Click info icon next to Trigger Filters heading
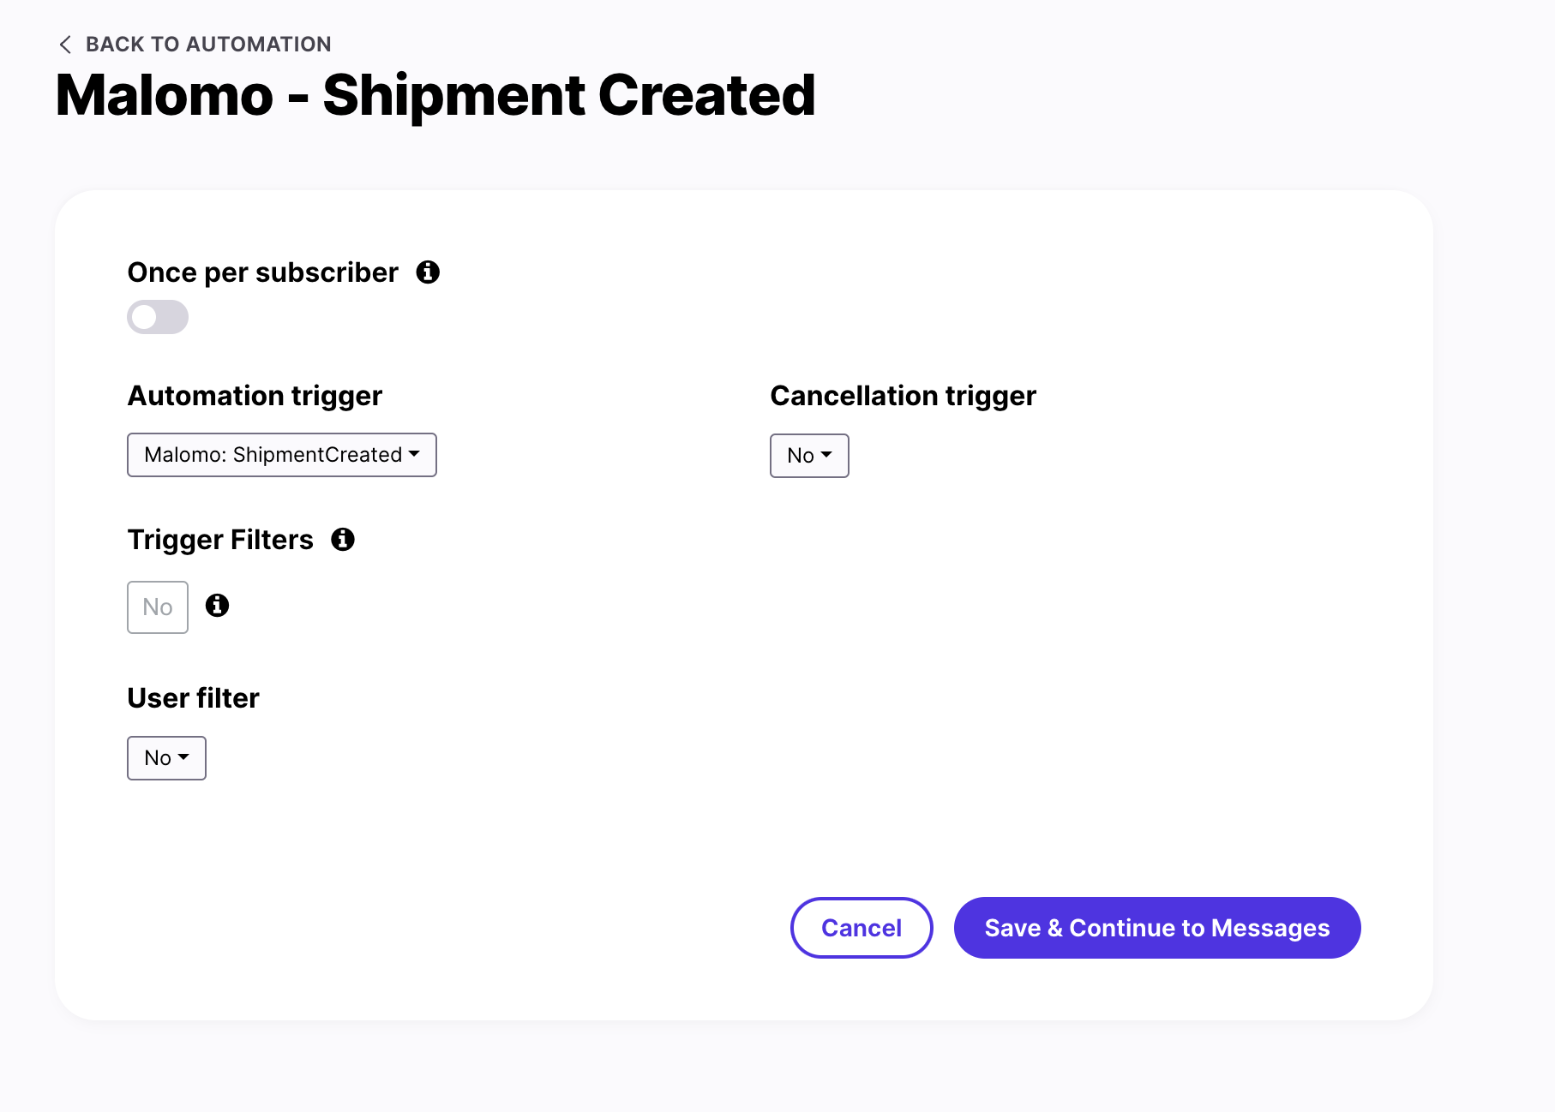 click(x=343, y=540)
